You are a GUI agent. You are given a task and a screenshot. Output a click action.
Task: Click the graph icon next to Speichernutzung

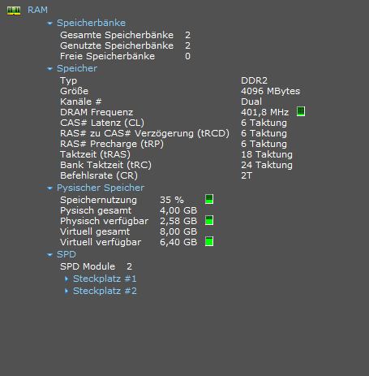tap(209, 199)
